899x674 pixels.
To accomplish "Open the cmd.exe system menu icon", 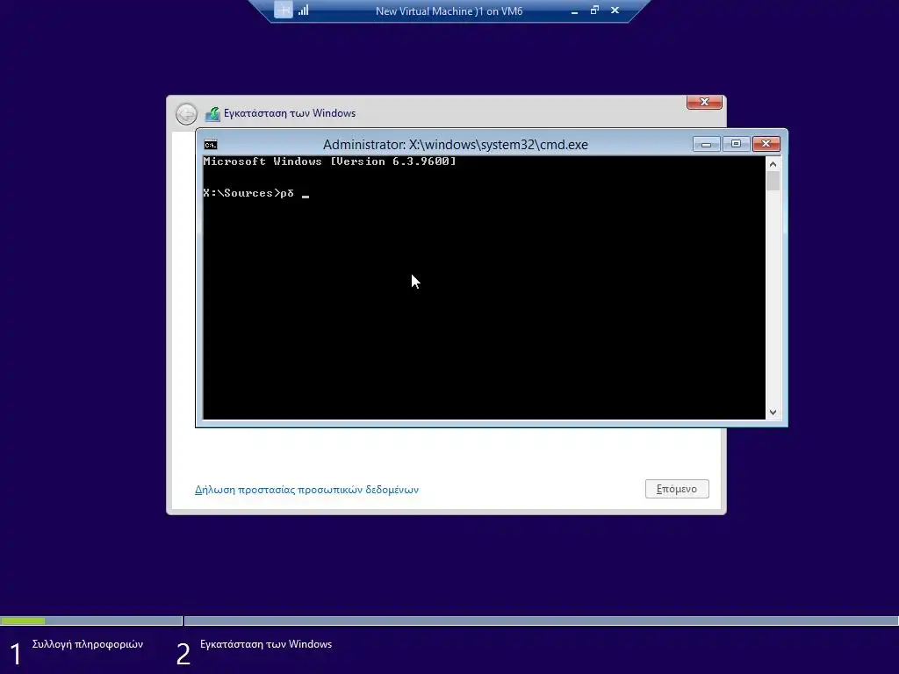I will coord(211,145).
